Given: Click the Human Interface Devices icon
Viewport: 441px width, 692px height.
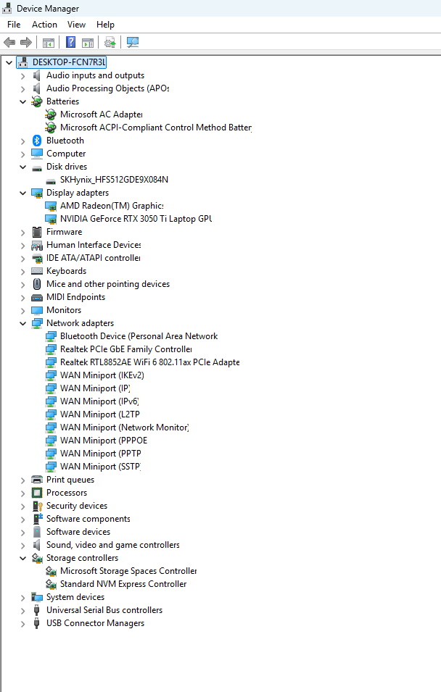Looking at the screenshot, I should pyautogui.click(x=37, y=245).
